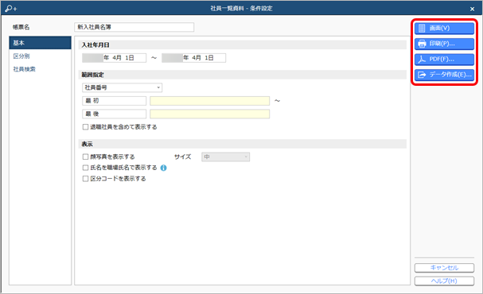Click the 最後 label box
The width and height of the screenshot is (483, 294).
[114, 114]
